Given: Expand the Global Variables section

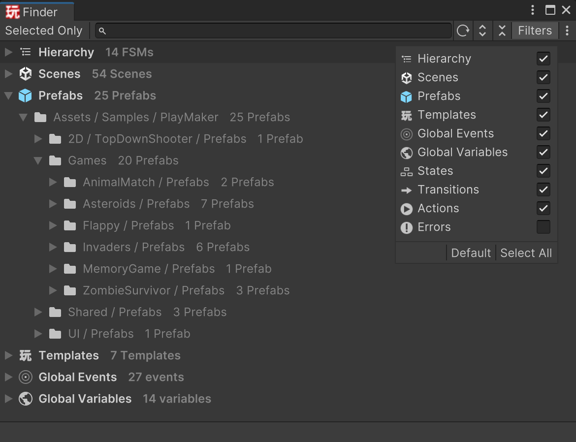Looking at the screenshot, I should coord(8,399).
